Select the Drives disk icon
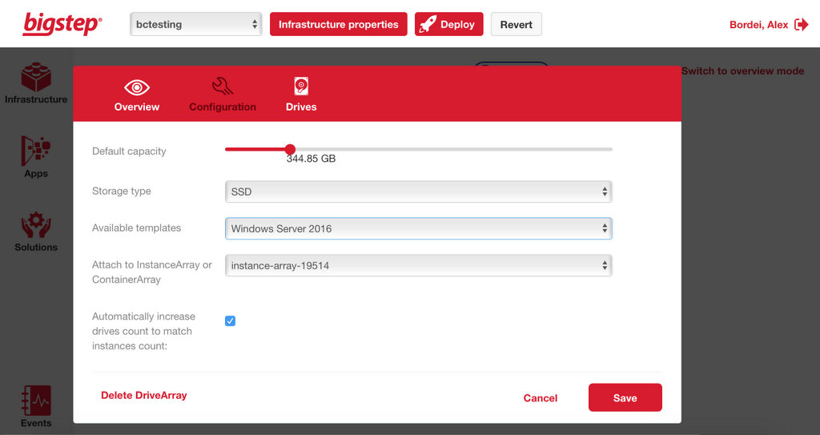The width and height of the screenshot is (820, 435). [301, 87]
